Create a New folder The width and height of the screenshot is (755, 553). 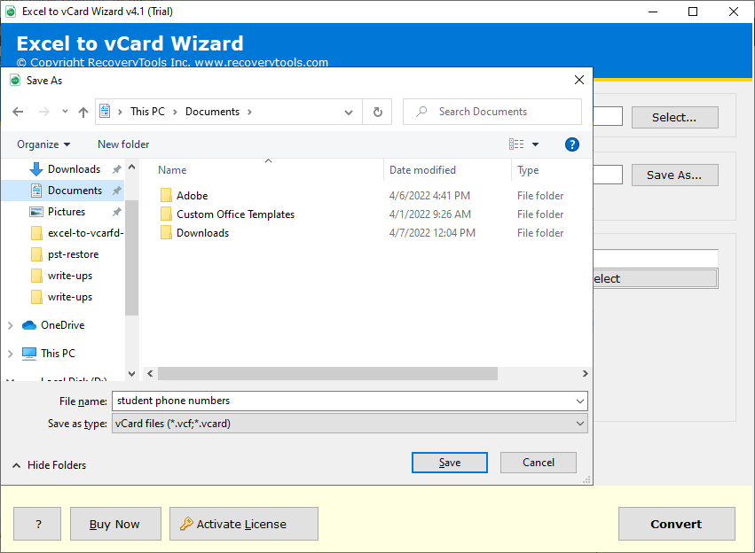(123, 144)
